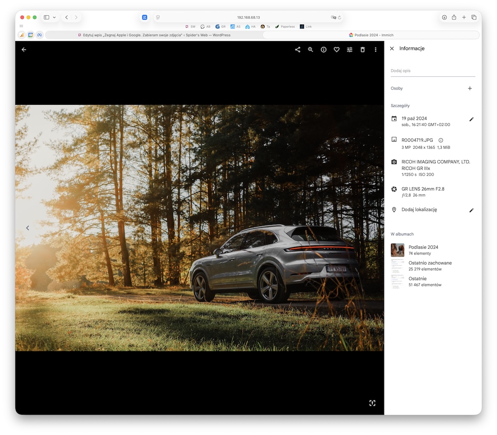Switch to the WordPress Edytuj wpis tab
Screen dimensions: 497x435
click(x=154, y=35)
